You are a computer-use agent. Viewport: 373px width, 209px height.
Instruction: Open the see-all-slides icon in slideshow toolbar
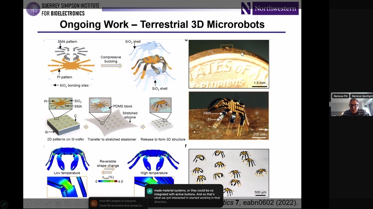point(58,204)
